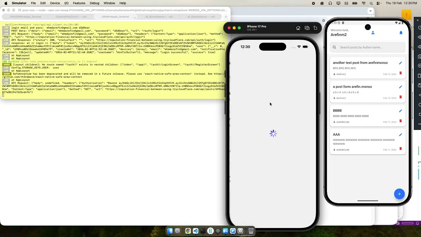
Task: Edit the post 'another test post from arefinmonoz'
Action: pyautogui.click(x=400, y=63)
